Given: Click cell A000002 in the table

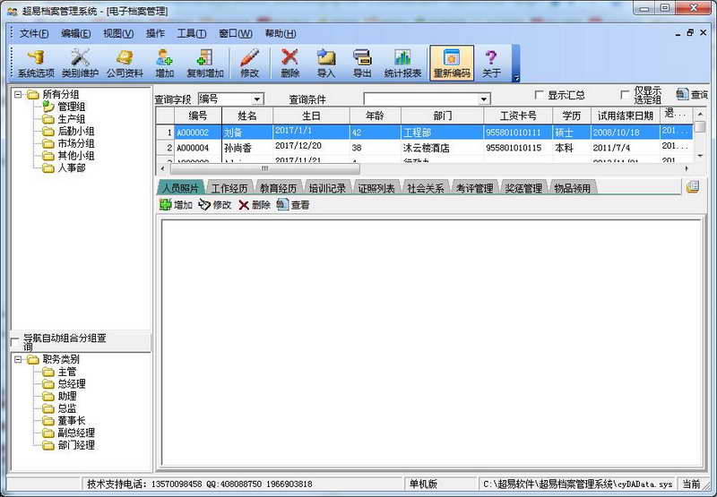Looking at the screenshot, I should pyautogui.click(x=197, y=133).
